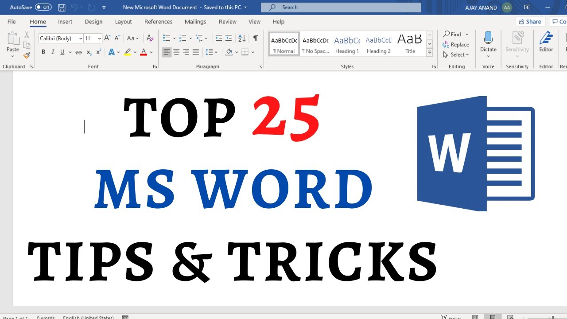The width and height of the screenshot is (567, 319).
Task: Open the font size dropdown
Action: pos(99,39)
